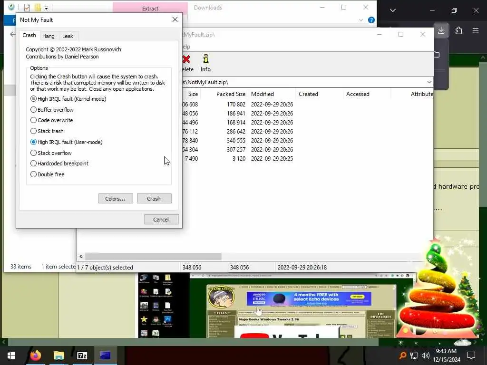Image resolution: width=487 pixels, height=365 pixels.
Task: Select Buffer overflow radio button
Action: [52, 110]
